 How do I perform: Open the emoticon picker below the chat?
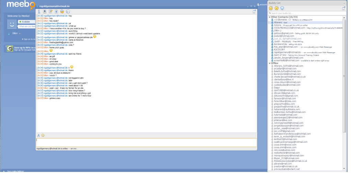tap(43, 136)
